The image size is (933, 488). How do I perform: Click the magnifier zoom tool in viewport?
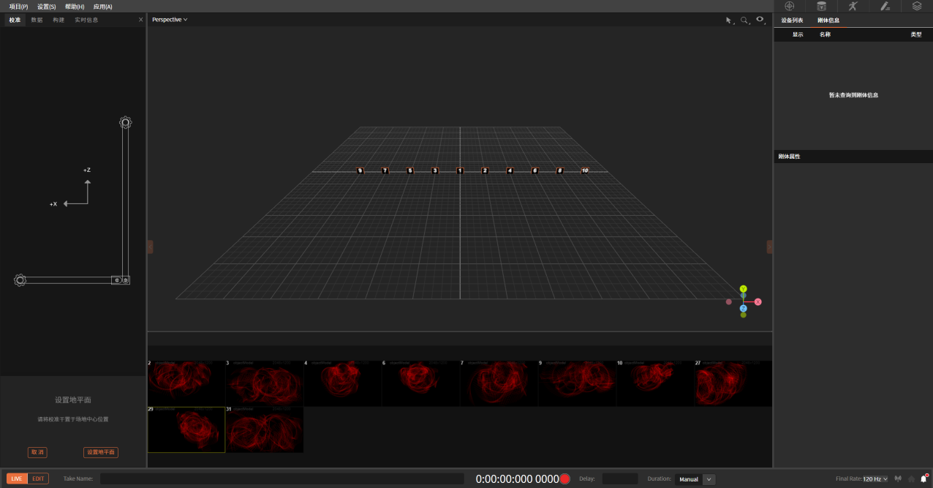pos(744,20)
